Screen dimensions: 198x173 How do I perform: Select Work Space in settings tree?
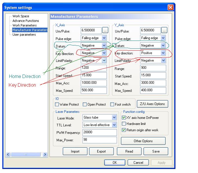21,16
